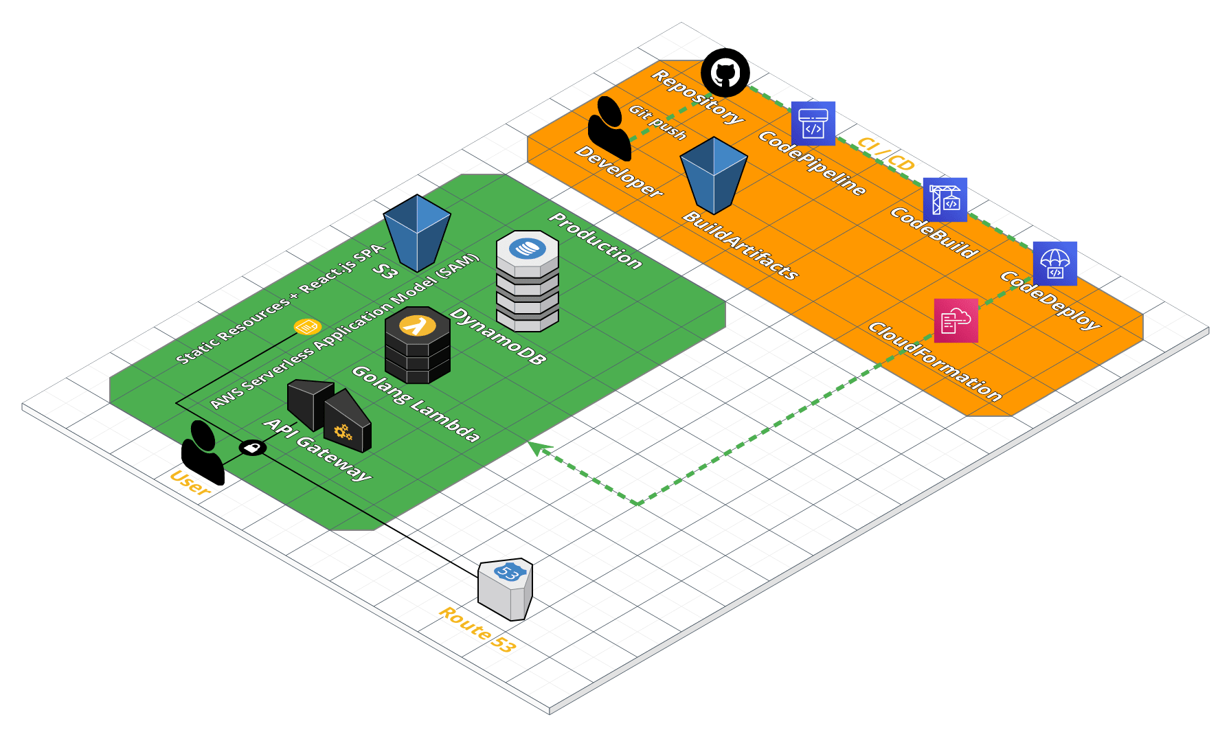Select the Golang Lambda icon
This screenshot has width=1231, height=730.
418,345
